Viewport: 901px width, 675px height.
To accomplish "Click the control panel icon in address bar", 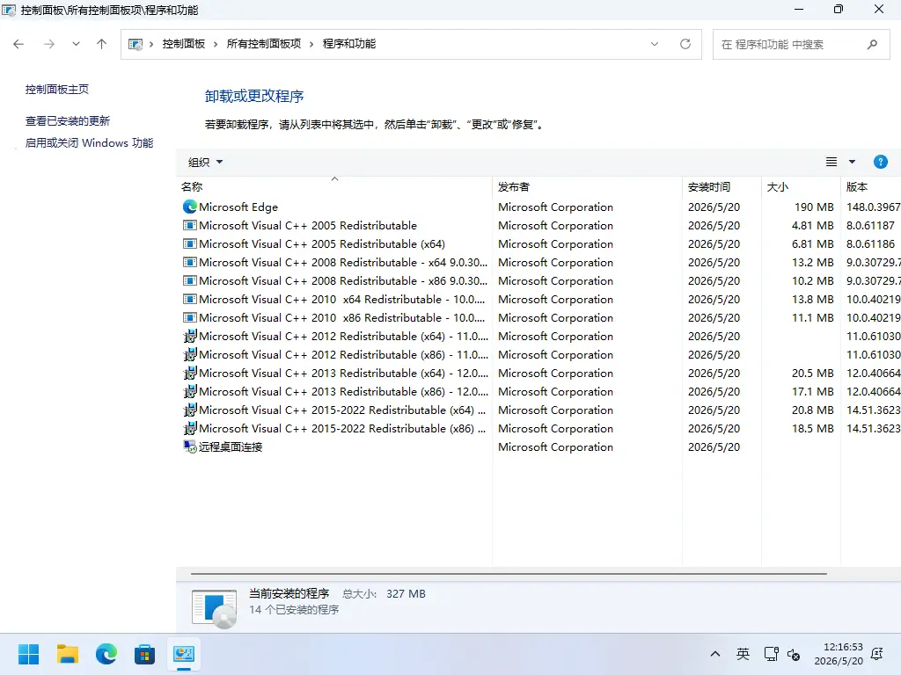I will (x=135, y=44).
